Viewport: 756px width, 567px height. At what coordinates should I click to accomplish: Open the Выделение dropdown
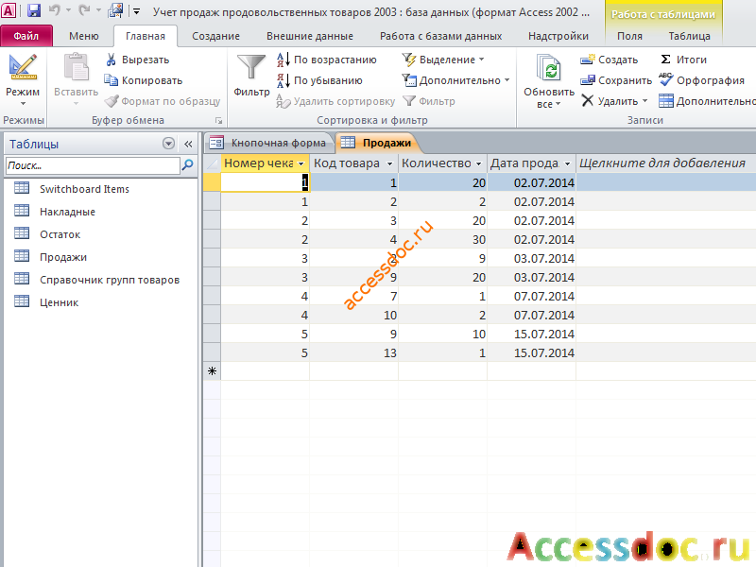click(x=443, y=60)
